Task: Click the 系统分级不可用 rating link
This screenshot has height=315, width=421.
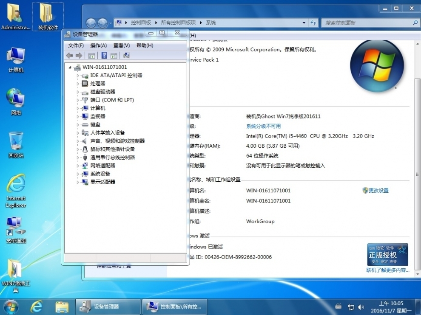Action: [x=263, y=126]
